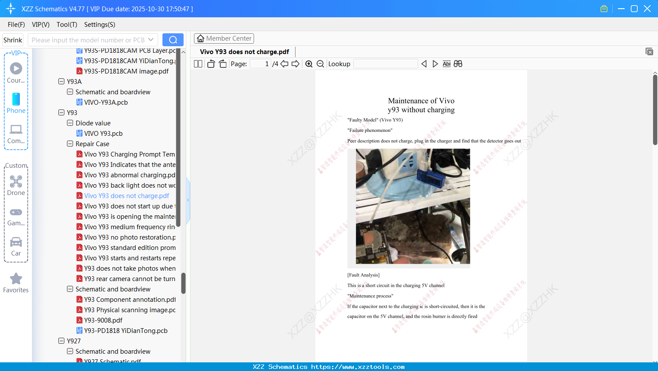The image size is (658, 371).
Task: Open Favorites star in sidebar
Action: pos(16,283)
